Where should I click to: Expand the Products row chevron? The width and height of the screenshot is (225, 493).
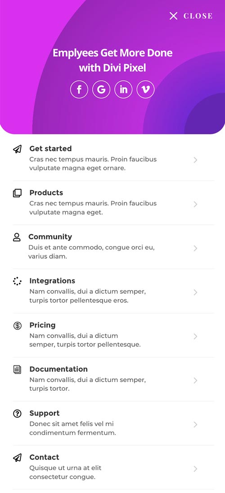pos(195,205)
